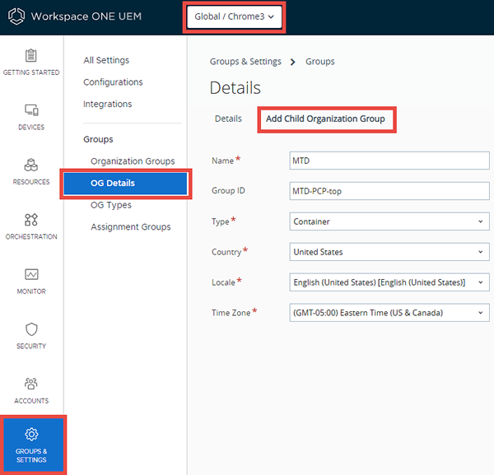This screenshot has height=475, width=494.
Task: Click the Group ID field MTD-PCP-top
Action: (389, 191)
